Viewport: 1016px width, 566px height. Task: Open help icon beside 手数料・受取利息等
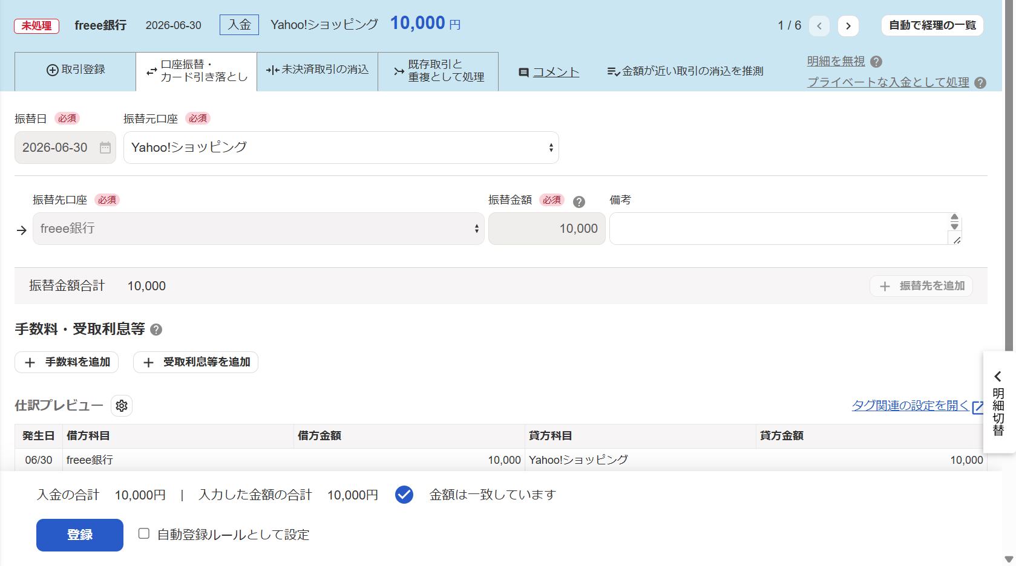(156, 330)
